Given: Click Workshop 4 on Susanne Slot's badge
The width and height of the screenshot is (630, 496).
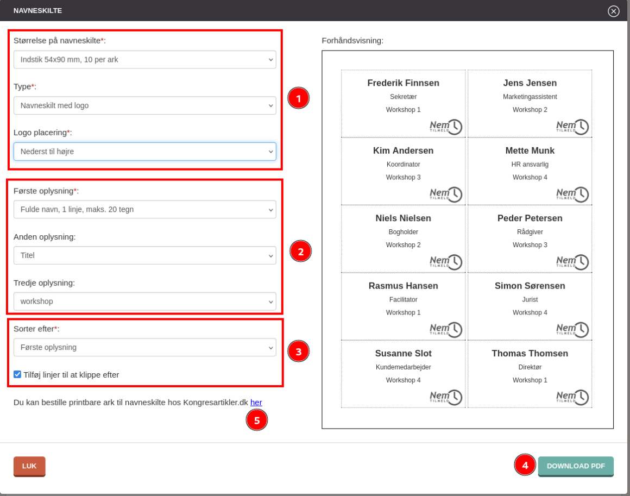Looking at the screenshot, I should (x=404, y=380).
